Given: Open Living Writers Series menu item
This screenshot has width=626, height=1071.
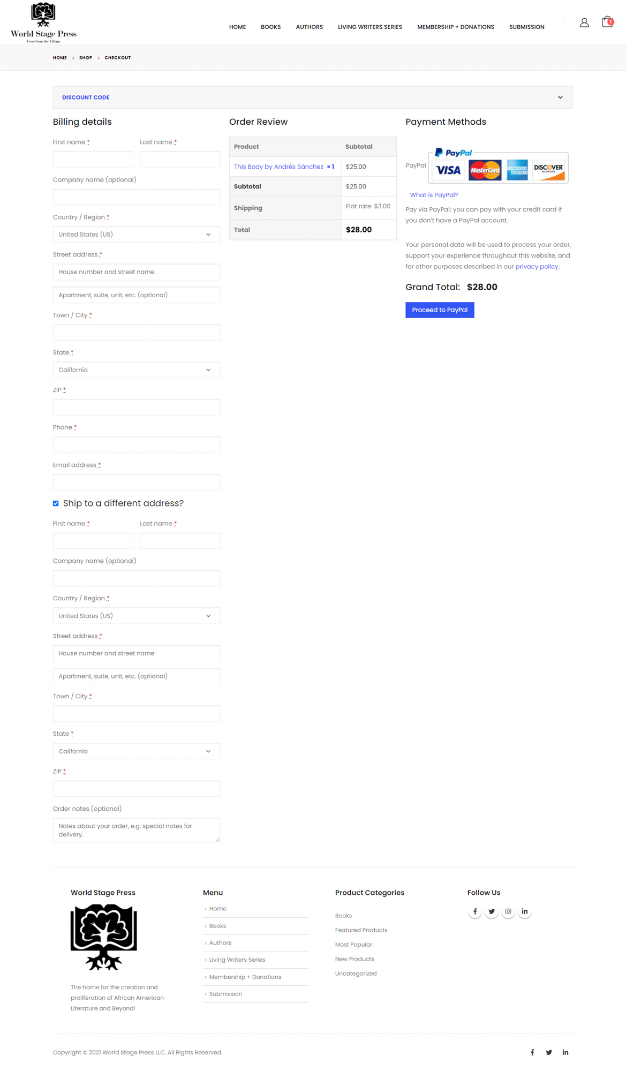Looking at the screenshot, I should click(369, 27).
